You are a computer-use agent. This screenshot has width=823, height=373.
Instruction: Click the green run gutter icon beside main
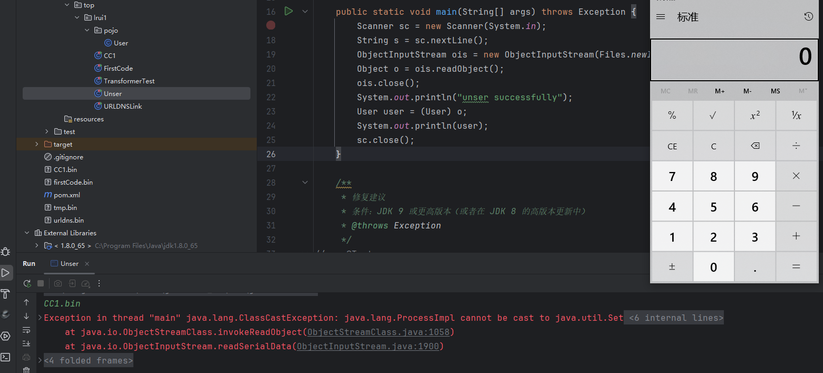pos(288,11)
